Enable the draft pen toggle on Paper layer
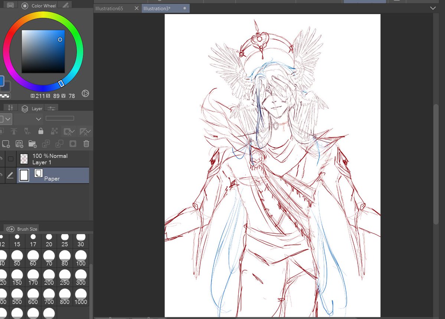 click(10, 175)
